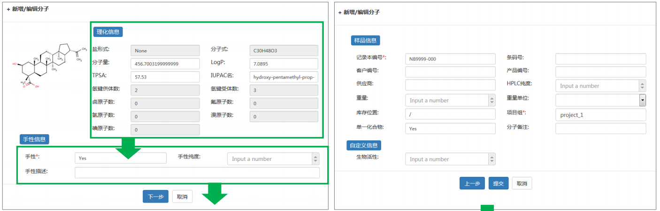Click the 供应商 field
660x211 pixels.
[x=450, y=85]
